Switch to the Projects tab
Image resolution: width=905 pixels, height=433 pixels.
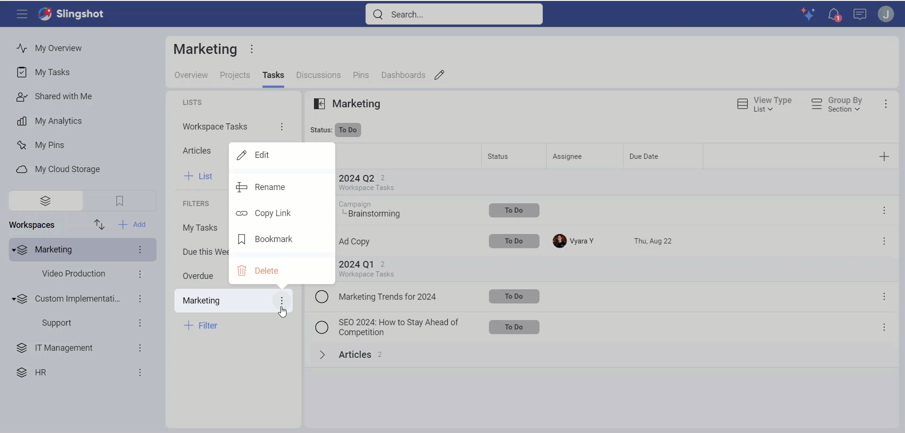(x=235, y=75)
